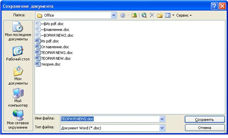This screenshot has height=138, width=228.
Task: Open Мой компьютер location
Action: 18,98
